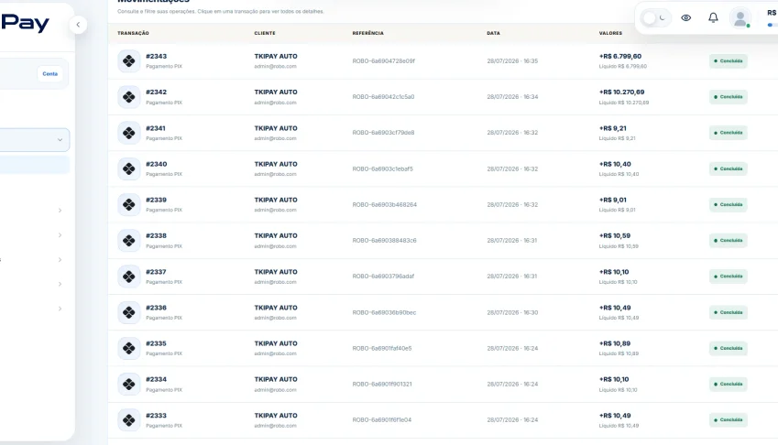This screenshot has width=778, height=445.
Task: Expand the highlighted sidebar dropdown box
Action: 34,140
